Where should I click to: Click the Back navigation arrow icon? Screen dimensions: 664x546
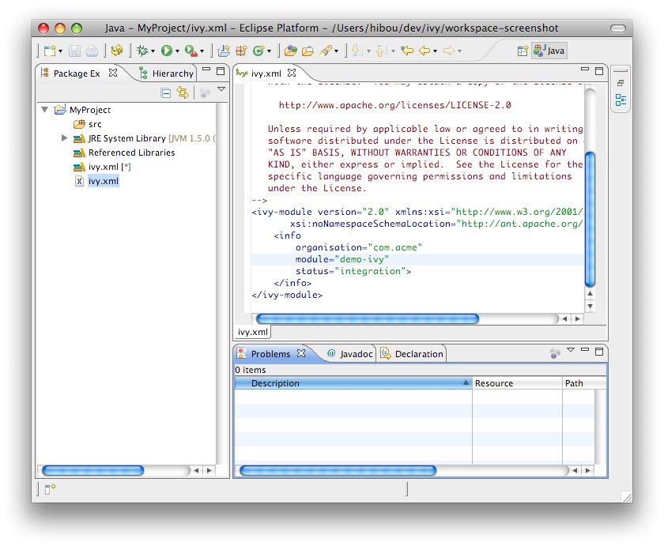(425, 51)
